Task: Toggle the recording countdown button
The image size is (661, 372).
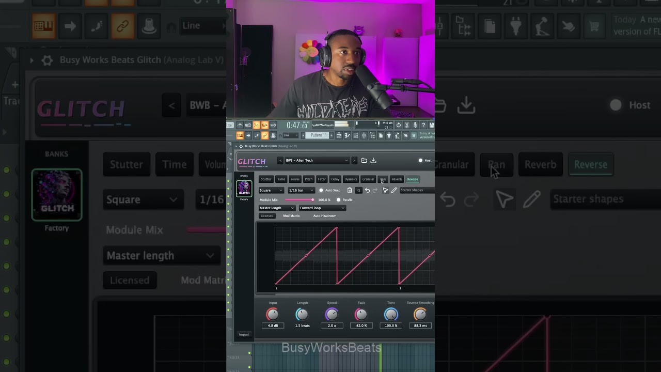Action: (x=256, y=125)
